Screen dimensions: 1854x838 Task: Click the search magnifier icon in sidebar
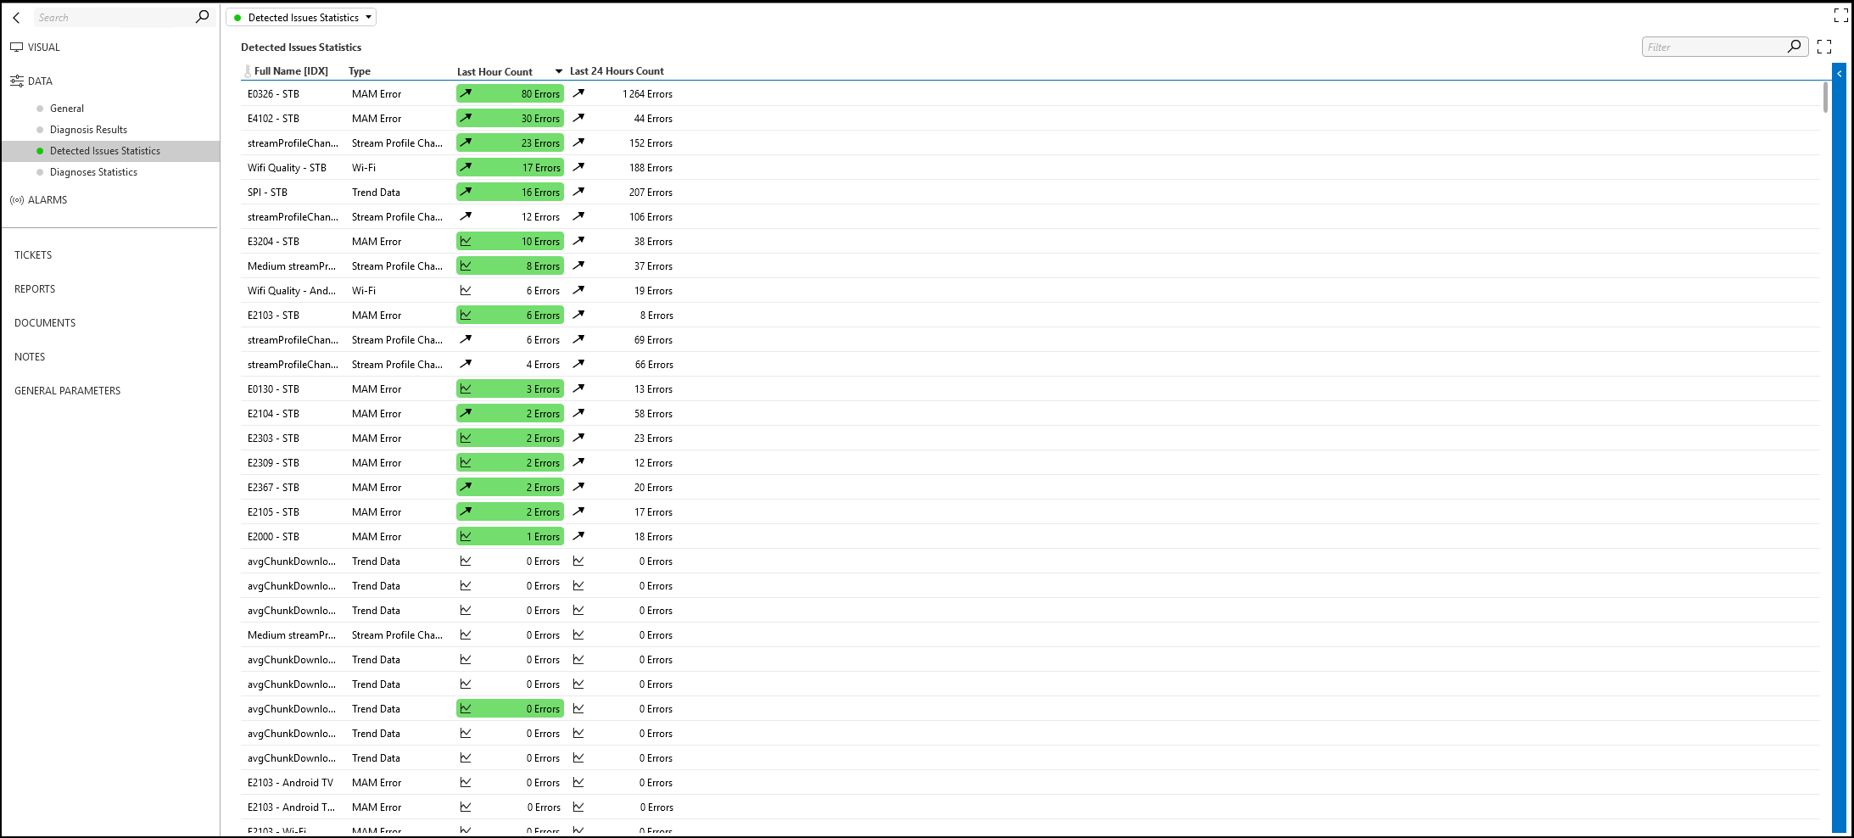202,16
